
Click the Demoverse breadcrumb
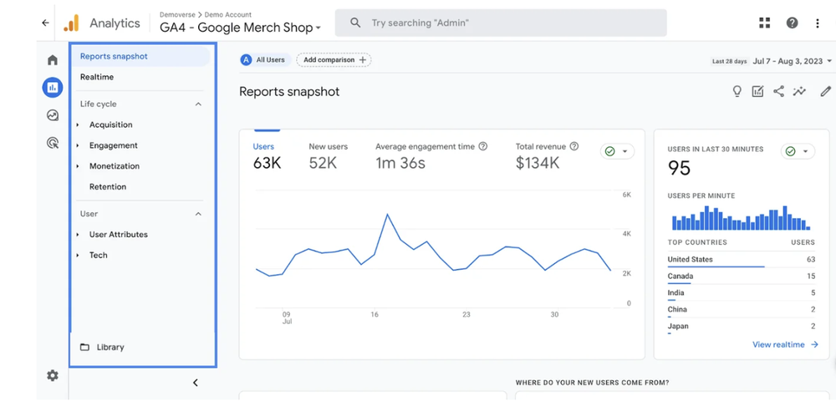177,14
